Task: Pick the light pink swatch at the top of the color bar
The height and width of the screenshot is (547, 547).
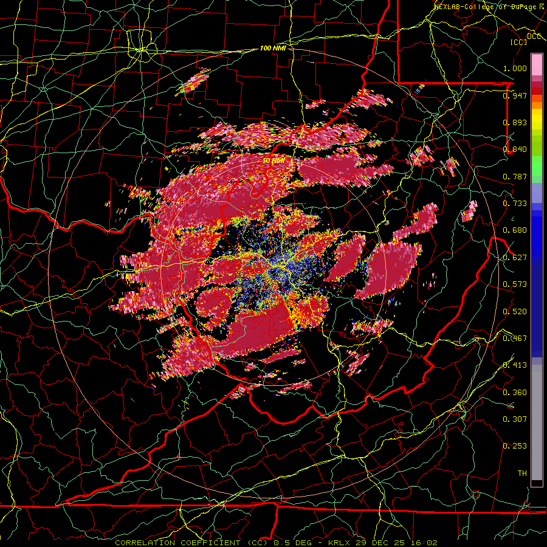Action: pyautogui.click(x=537, y=65)
